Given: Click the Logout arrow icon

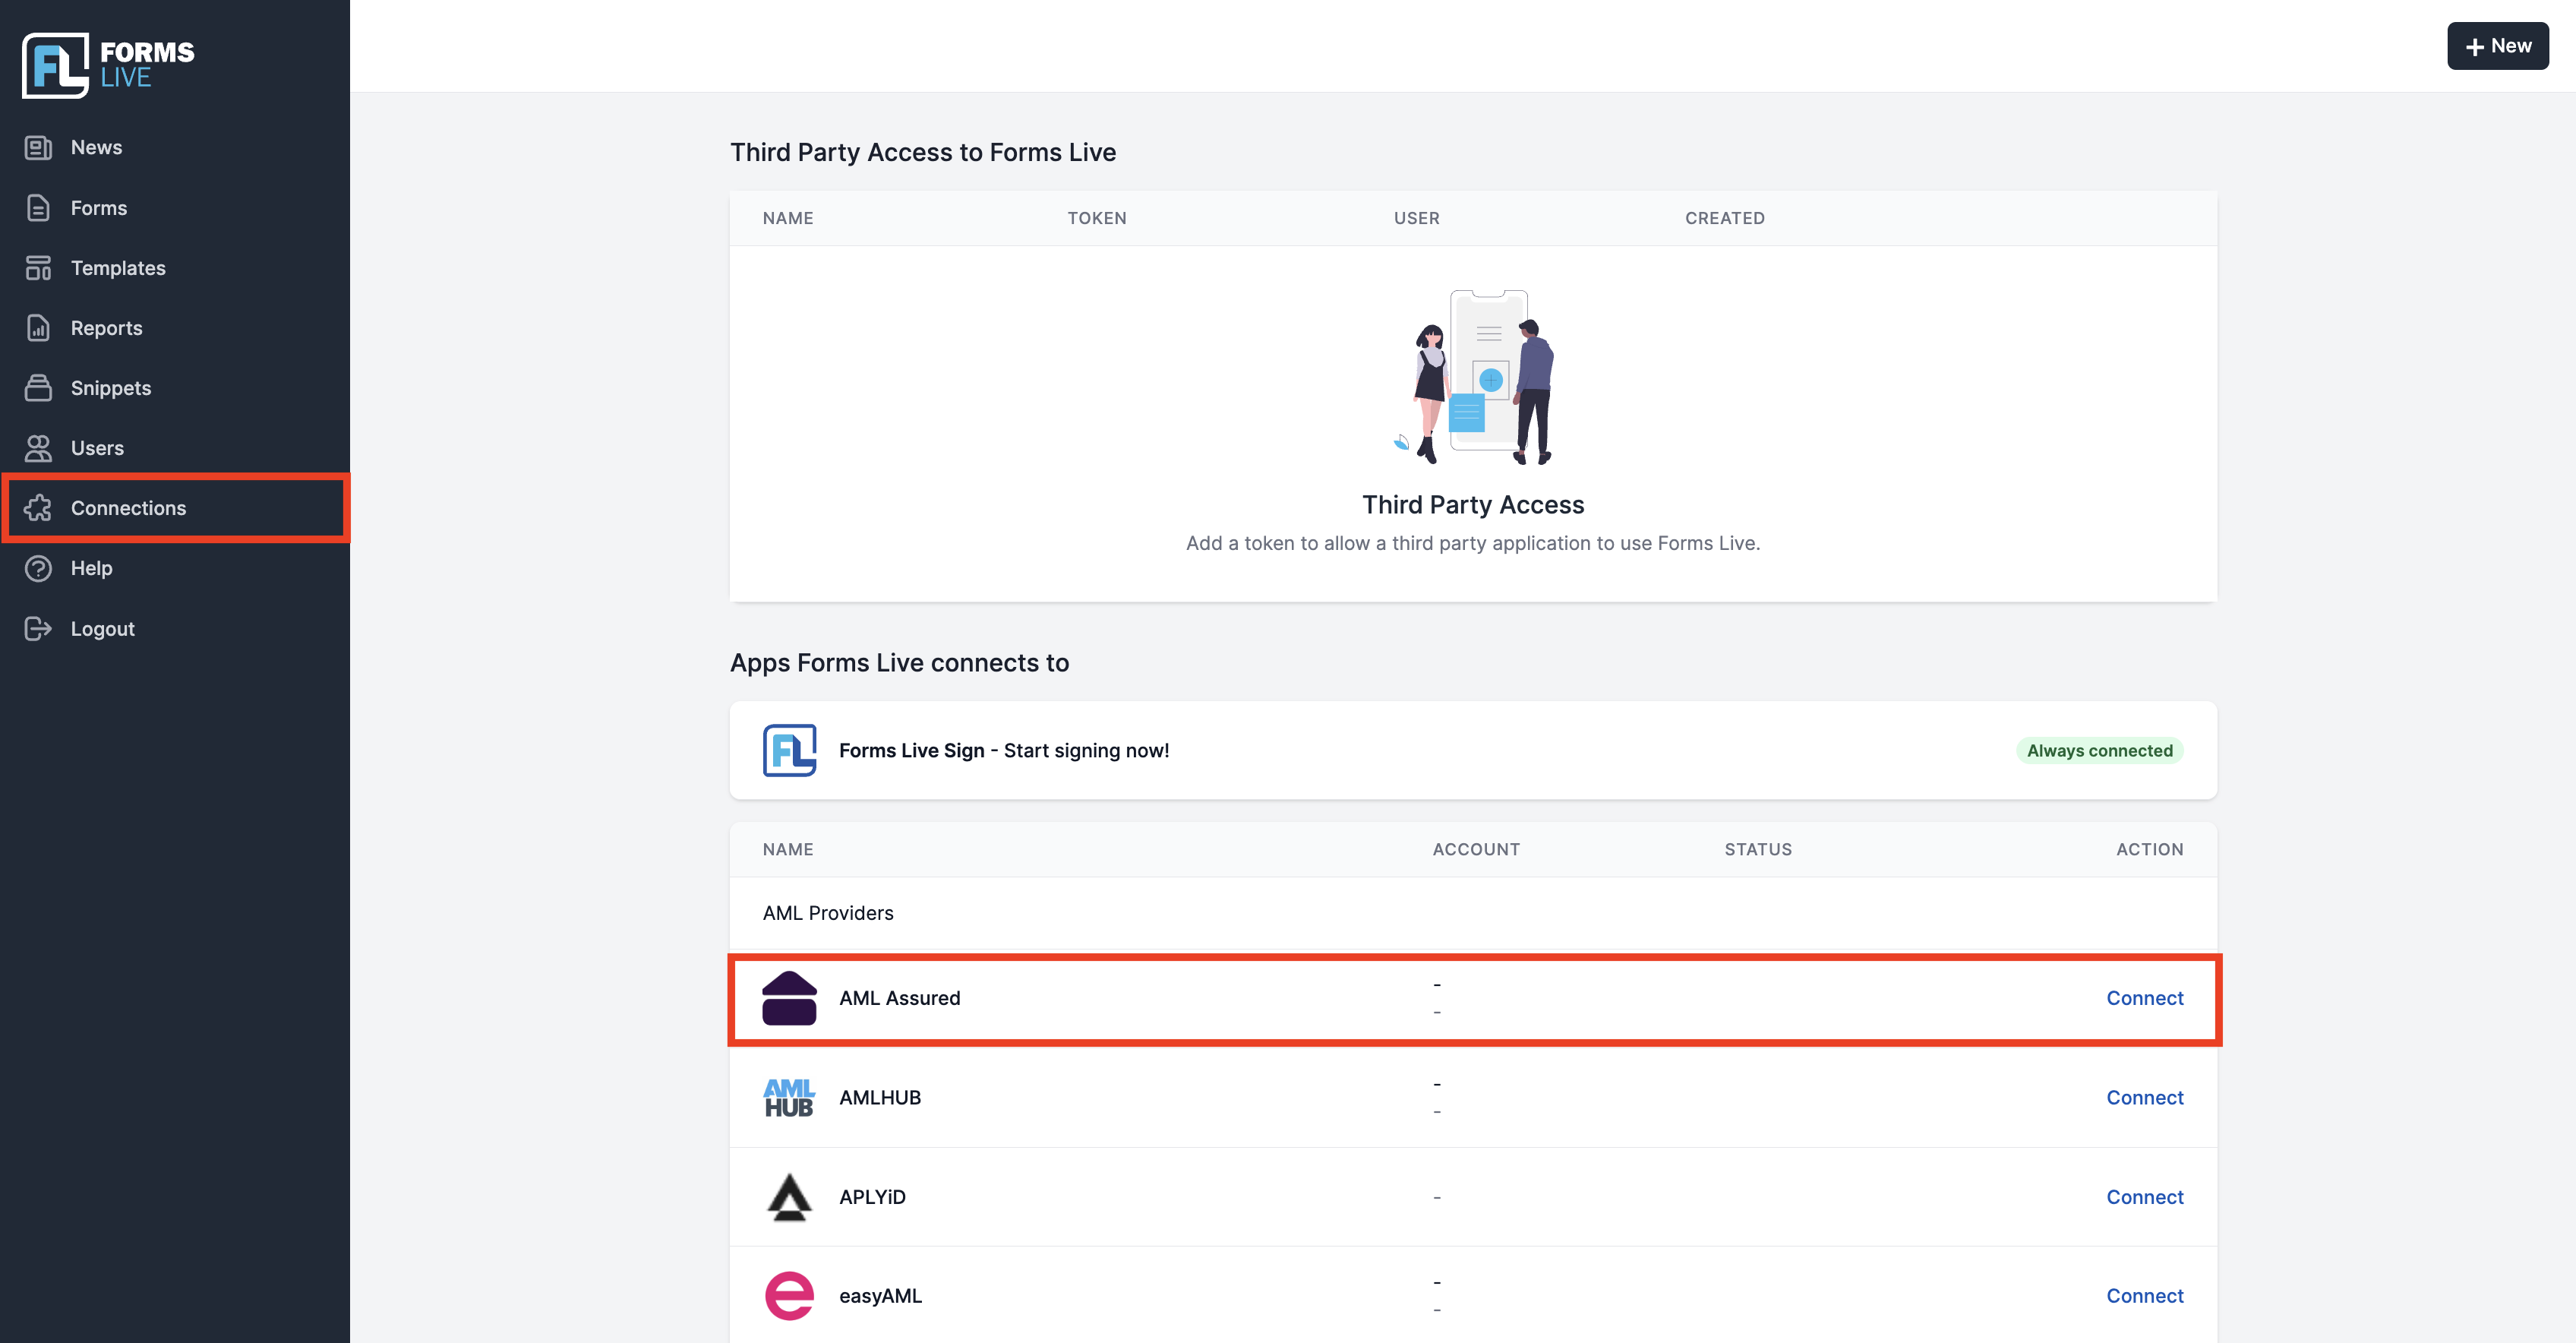Looking at the screenshot, I should [x=38, y=628].
